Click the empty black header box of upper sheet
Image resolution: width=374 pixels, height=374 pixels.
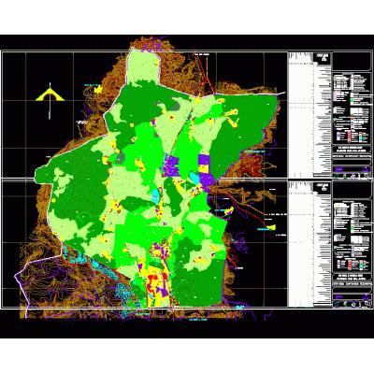tap(352, 62)
